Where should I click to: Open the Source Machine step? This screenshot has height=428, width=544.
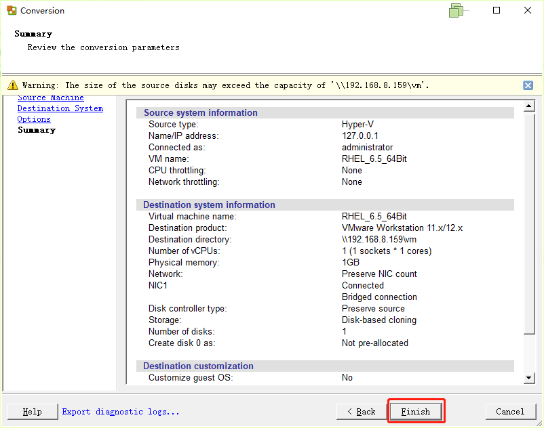click(51, 98)
